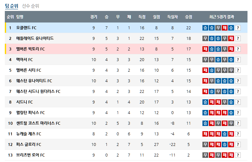The image size is (252, 162).
Task: Click the only 패 badge in 멜버른 시티 FC row
Action: tap(205, 70)
